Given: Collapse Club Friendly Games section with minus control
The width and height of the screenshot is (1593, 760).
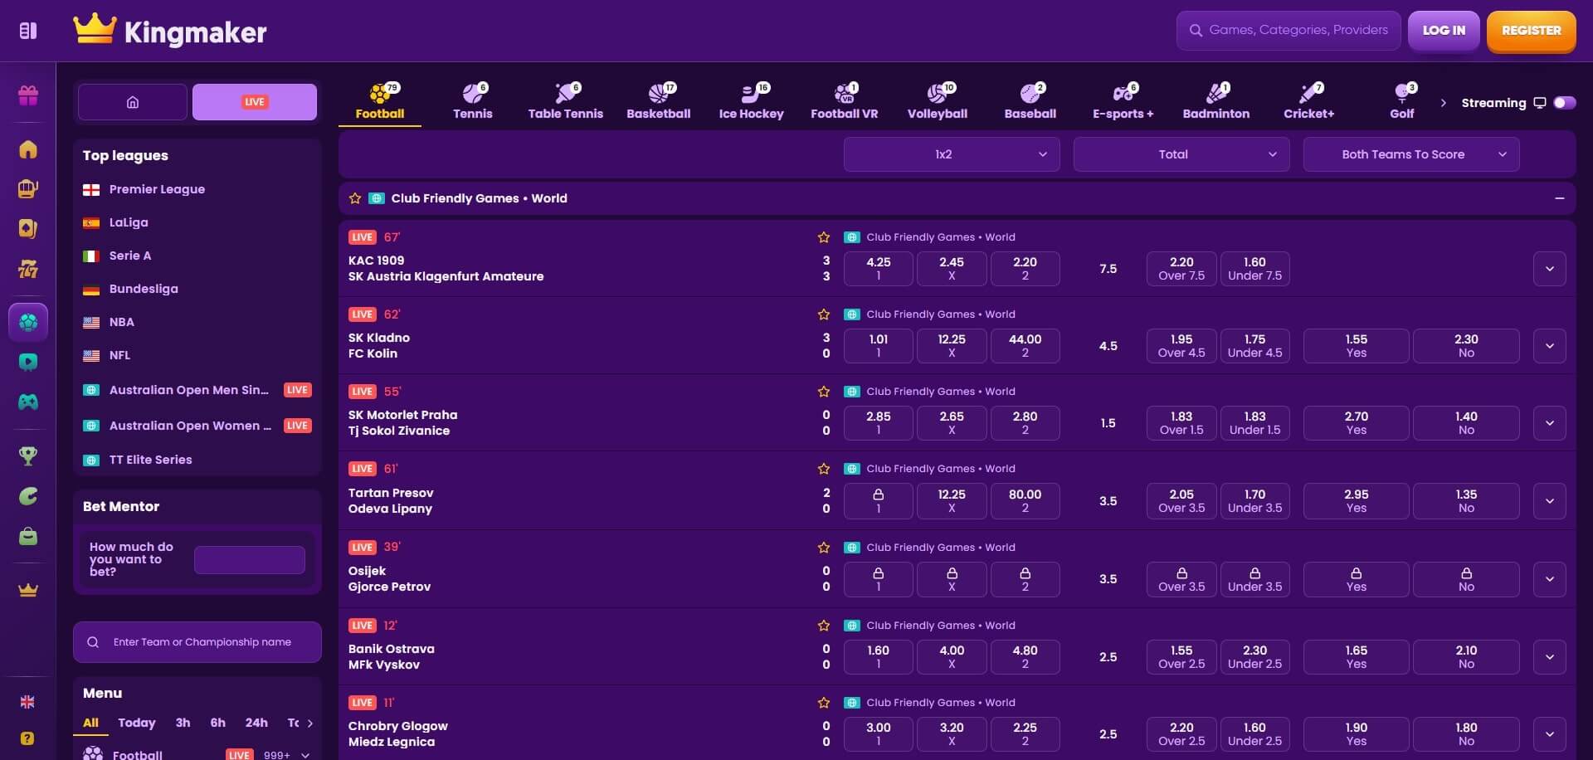Looking at the screenshot, I should (1561, 198).
